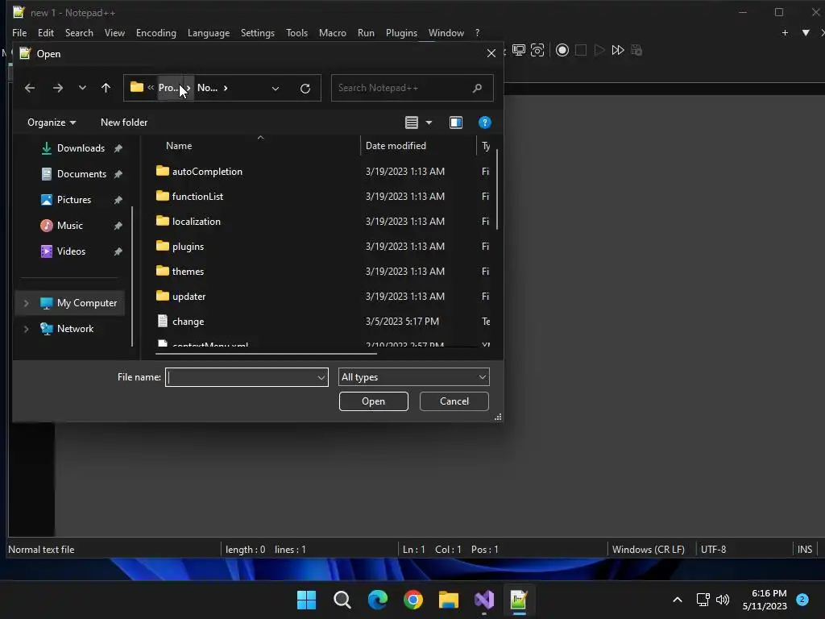The image size is (825, 619).
Task: Open File Explorer from taskbar
Action: tap(449, 600)
